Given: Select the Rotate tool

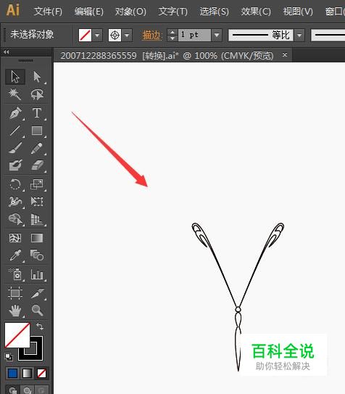Looking at the screenshot, I should coord(15,184).
